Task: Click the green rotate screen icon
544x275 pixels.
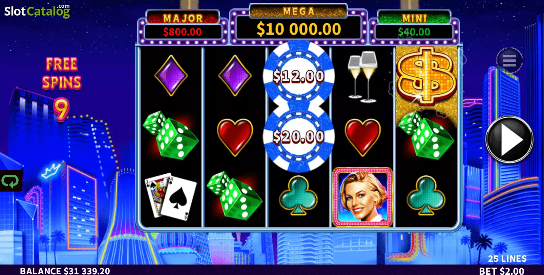Action: [11, 181]
